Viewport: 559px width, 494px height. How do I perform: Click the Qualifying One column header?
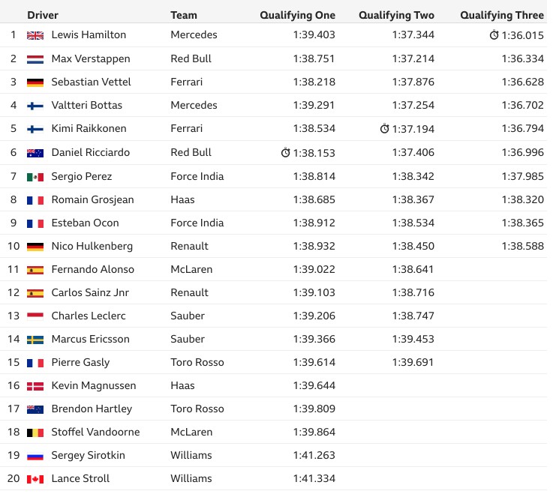pos(298,15)
